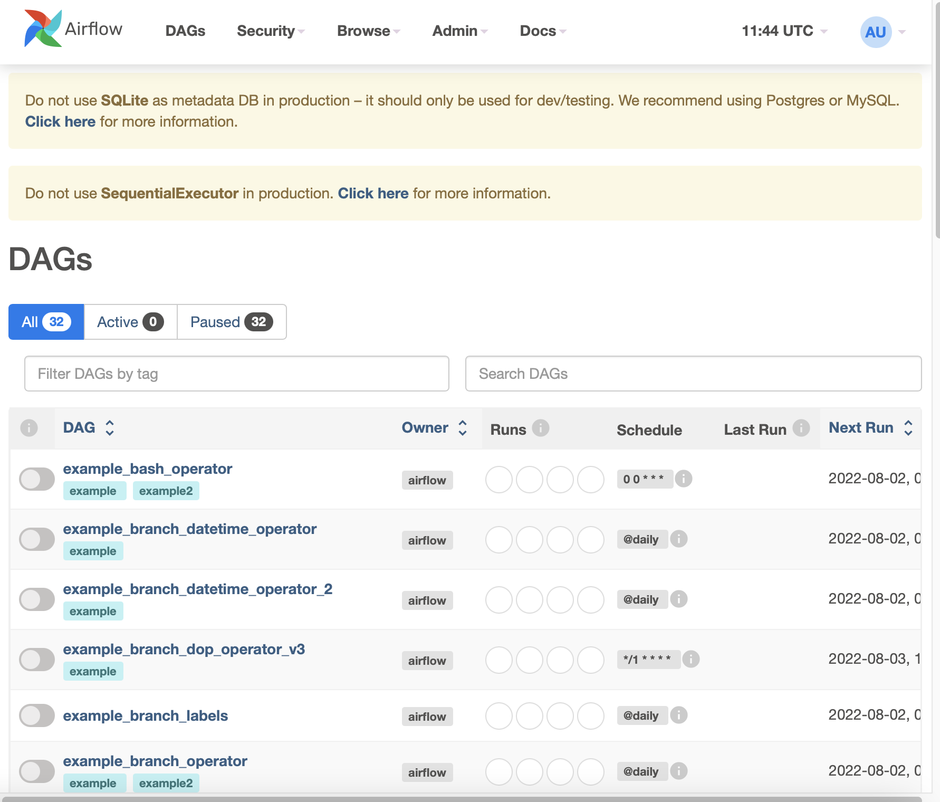Image resolution: width=940 pixels, height=802 pixels.
Task: Click @daily schedule for example_branch_labels
Action: 642,715
